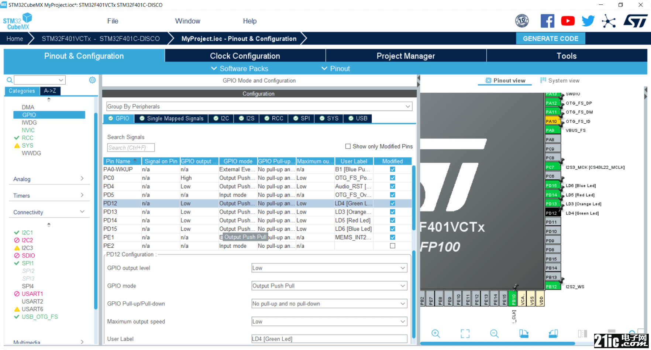This screenshot has width=651, height=350.
Task: Open the File menu
Action: 113,21
